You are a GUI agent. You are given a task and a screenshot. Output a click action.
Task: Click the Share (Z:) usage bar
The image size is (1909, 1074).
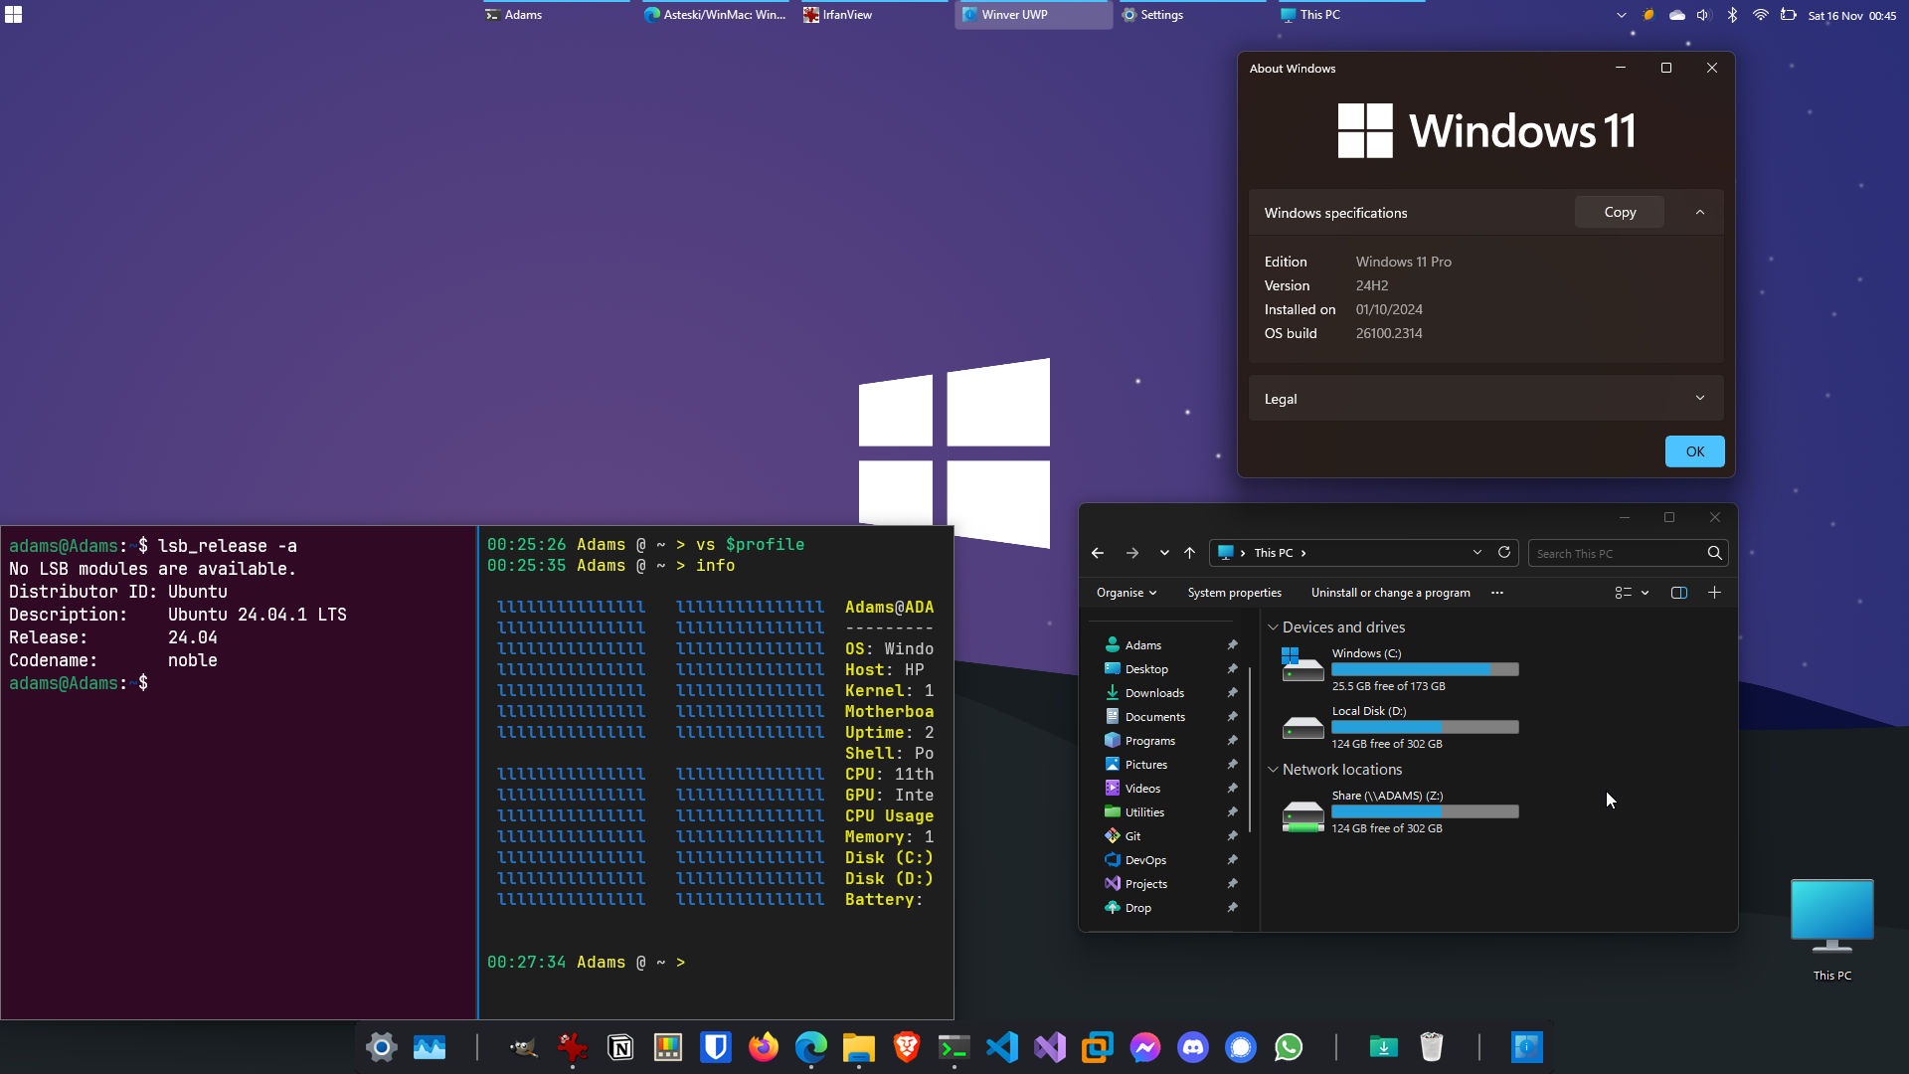1426,811
